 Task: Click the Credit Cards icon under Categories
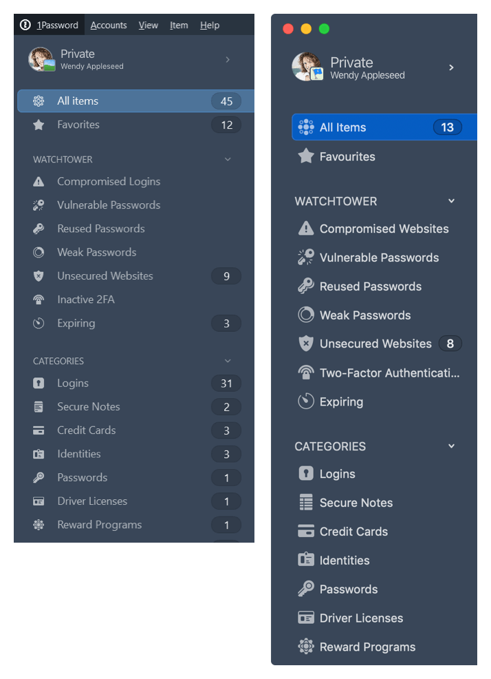coord(39,430)
